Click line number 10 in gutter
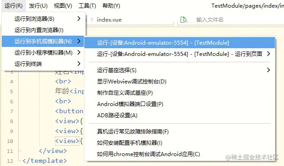Viewport: 284px width, 166px height. click(10, 141)
